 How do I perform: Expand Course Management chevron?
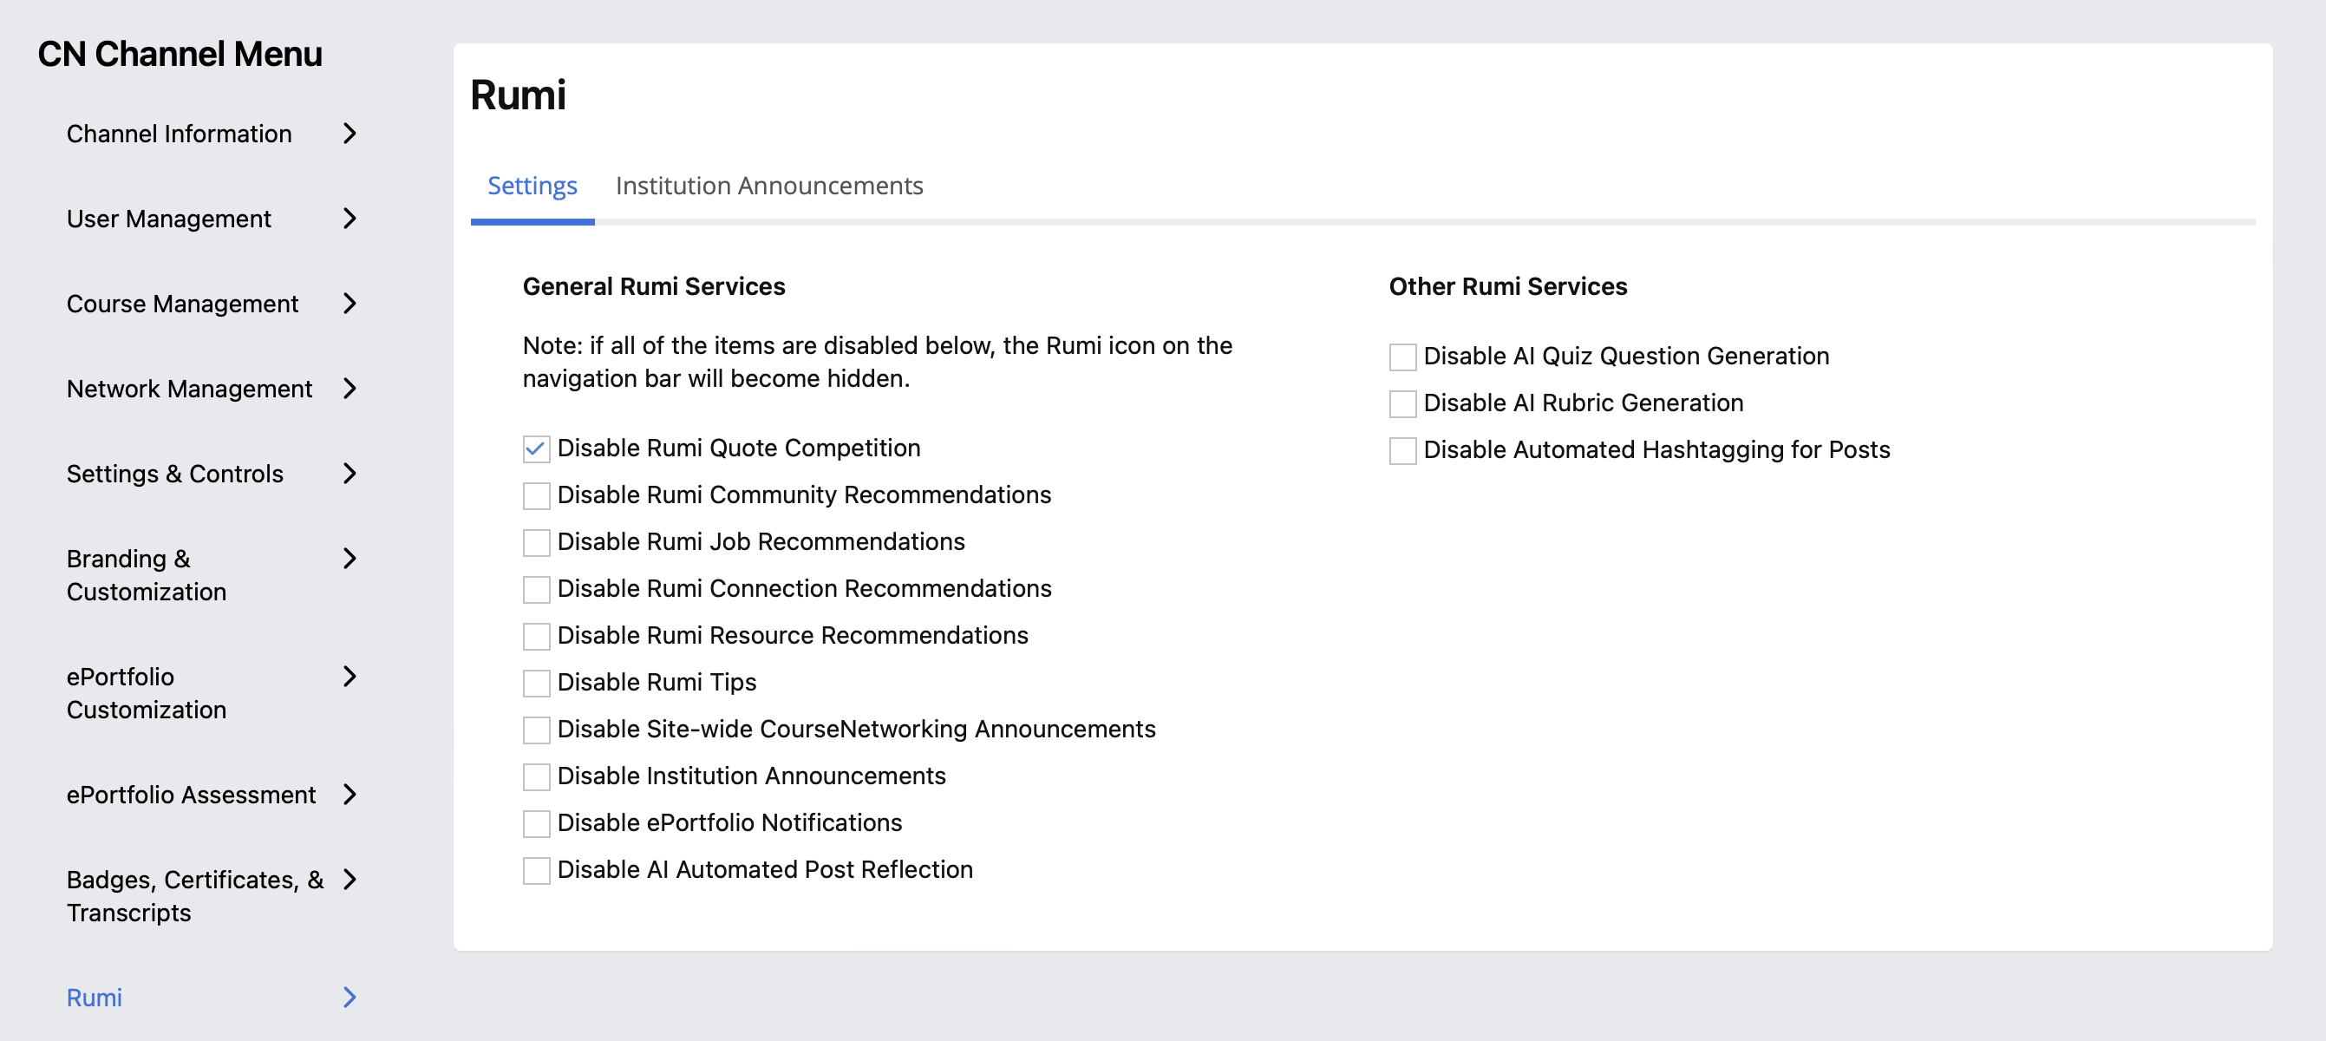pos(350,304)
